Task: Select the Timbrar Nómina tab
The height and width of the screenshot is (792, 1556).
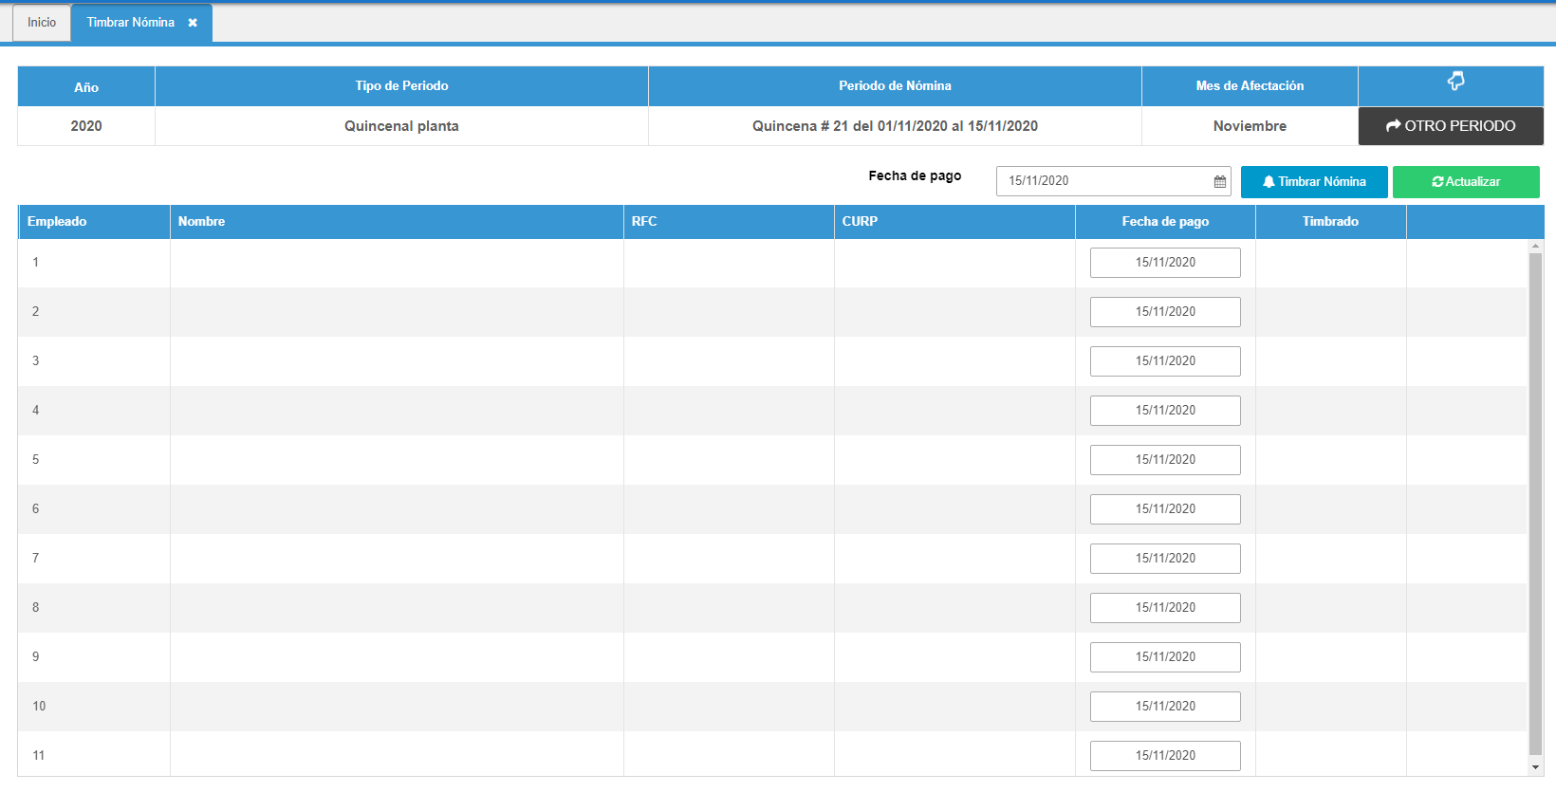Action: (x=131, y=23)
